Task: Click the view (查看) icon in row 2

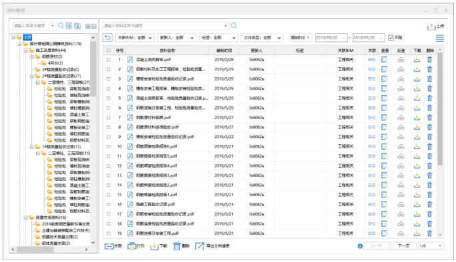Action: (x=385, y=69)
